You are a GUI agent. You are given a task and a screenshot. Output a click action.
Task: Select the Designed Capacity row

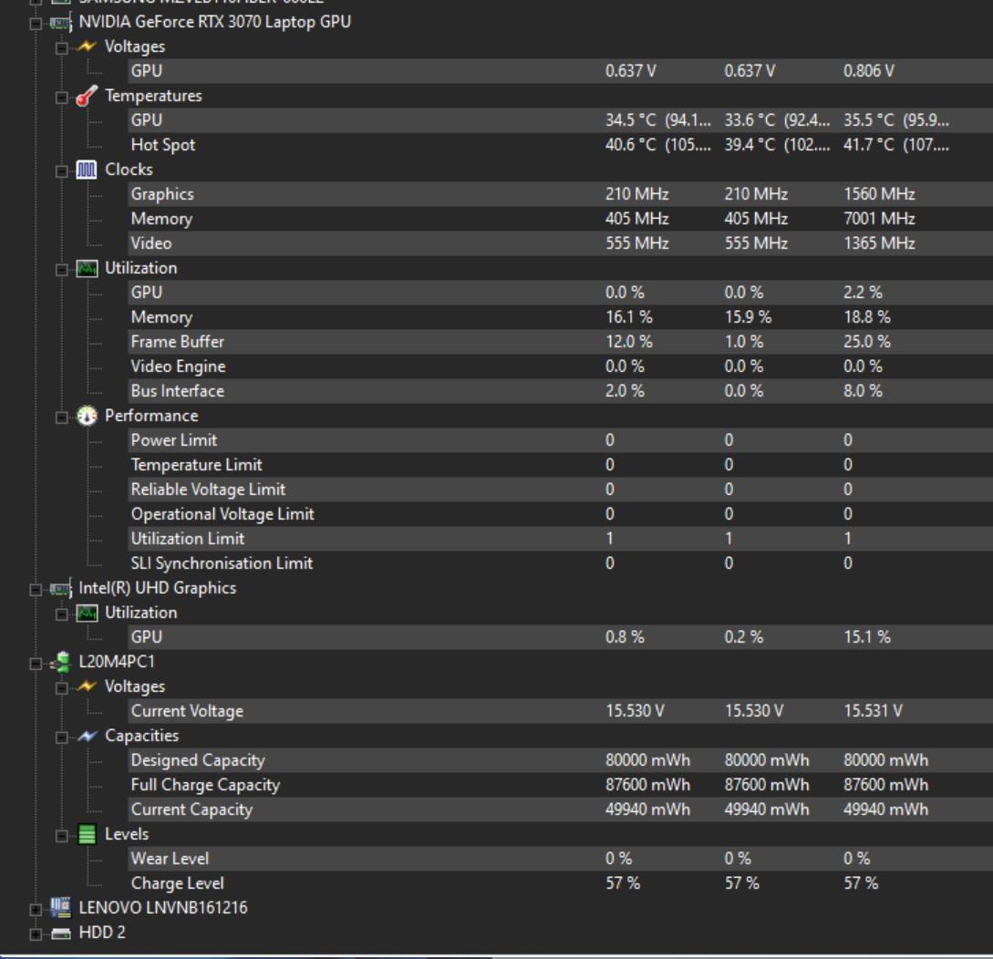click(561, 760)
